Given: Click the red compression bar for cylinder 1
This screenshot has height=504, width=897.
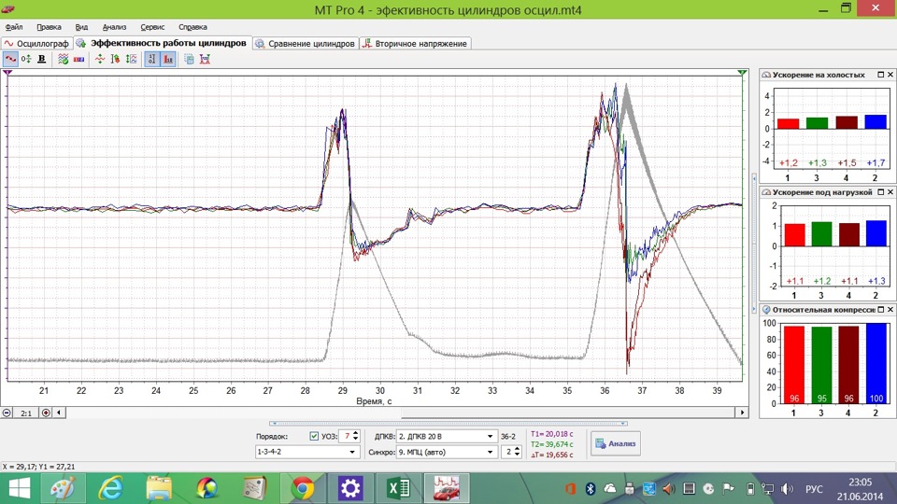Looking at the screenshot, I should [794, 365].
